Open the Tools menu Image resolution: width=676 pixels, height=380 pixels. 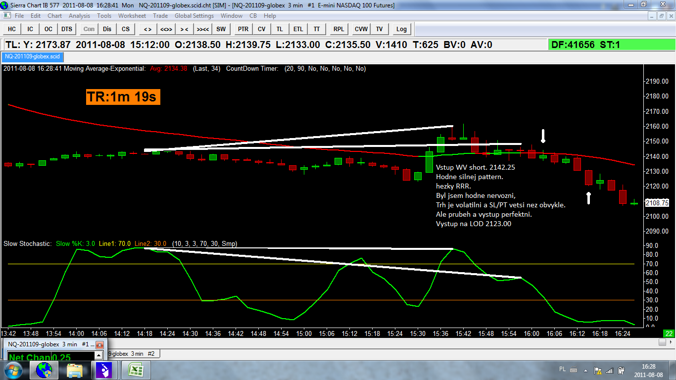[104, 16]
